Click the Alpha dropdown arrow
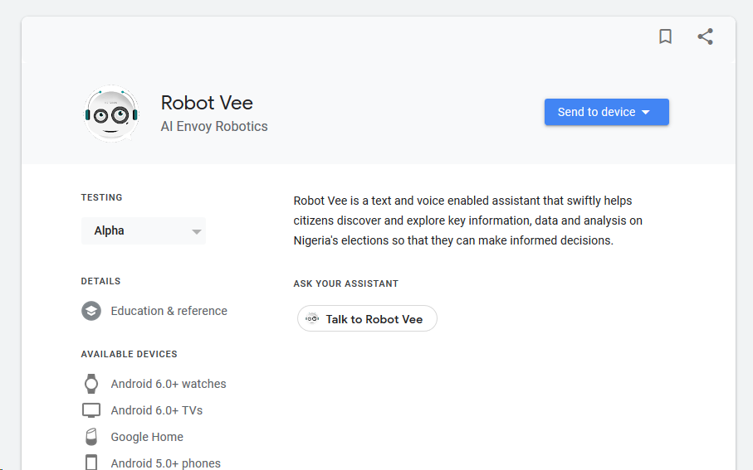This screenshot has width=753, height=470. pyautogui.click(x=196, y=231)
